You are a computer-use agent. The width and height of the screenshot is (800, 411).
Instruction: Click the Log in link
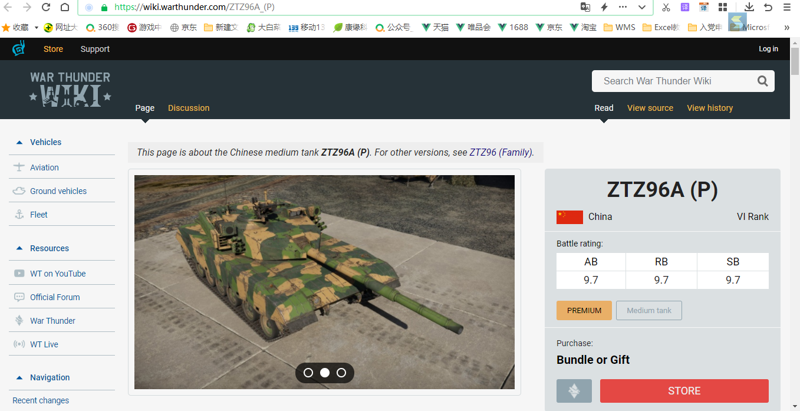(768, 49)
